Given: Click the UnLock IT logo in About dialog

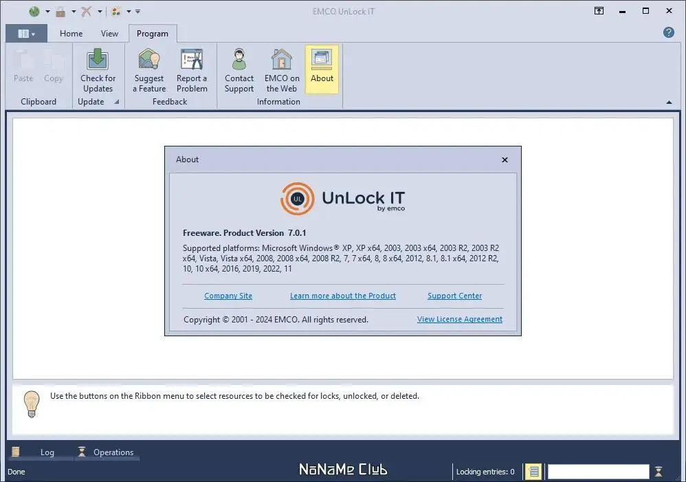Looking at the screenshot, I should click(x=342, y=199).
